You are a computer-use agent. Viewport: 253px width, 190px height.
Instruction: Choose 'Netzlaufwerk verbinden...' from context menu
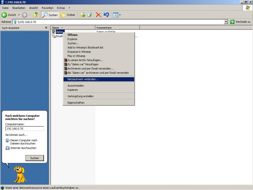point(83,79)
